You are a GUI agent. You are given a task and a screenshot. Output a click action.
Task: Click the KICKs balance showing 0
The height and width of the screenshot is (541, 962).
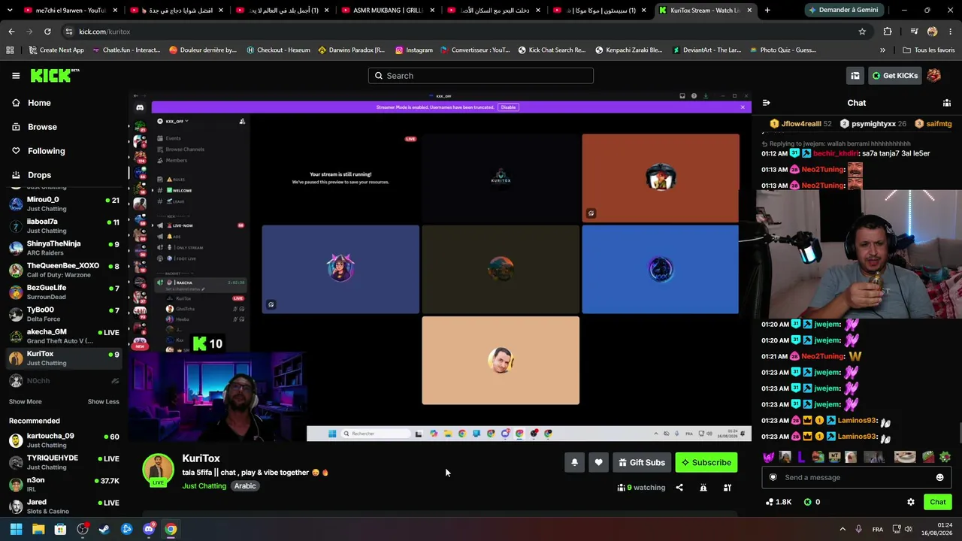(812, 502)
